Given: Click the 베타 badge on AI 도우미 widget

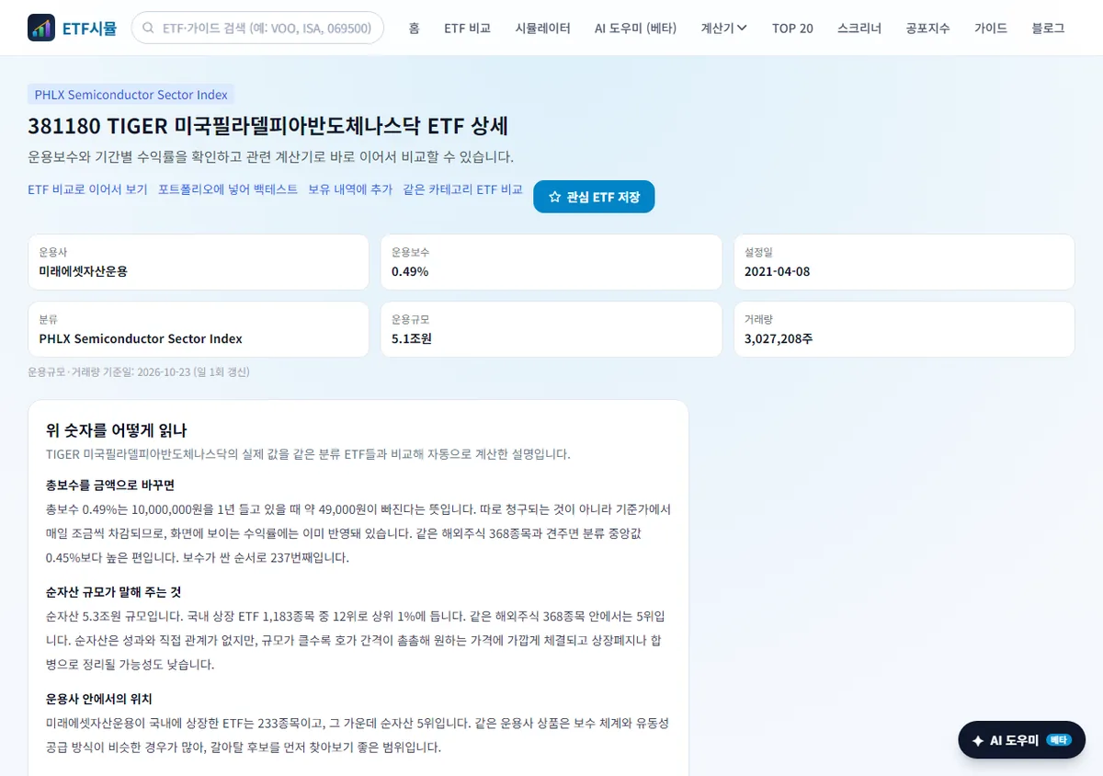Looking at the screenshot, I should point(1059,740).
